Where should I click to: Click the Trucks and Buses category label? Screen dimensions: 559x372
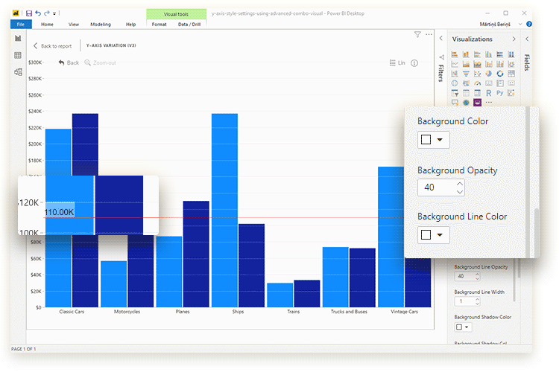pos(349,312)
